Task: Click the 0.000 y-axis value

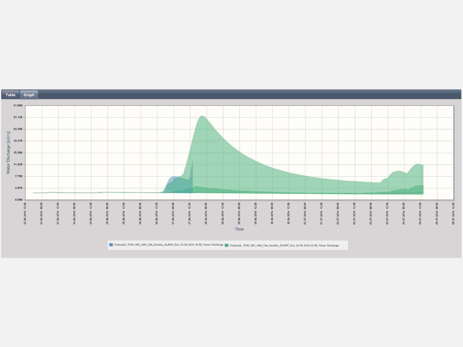Action: pyautogui.click(x=19, y=200)
